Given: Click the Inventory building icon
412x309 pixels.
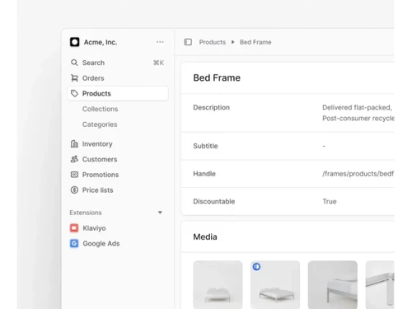Looking at the screenshot, I should point(74,143).
